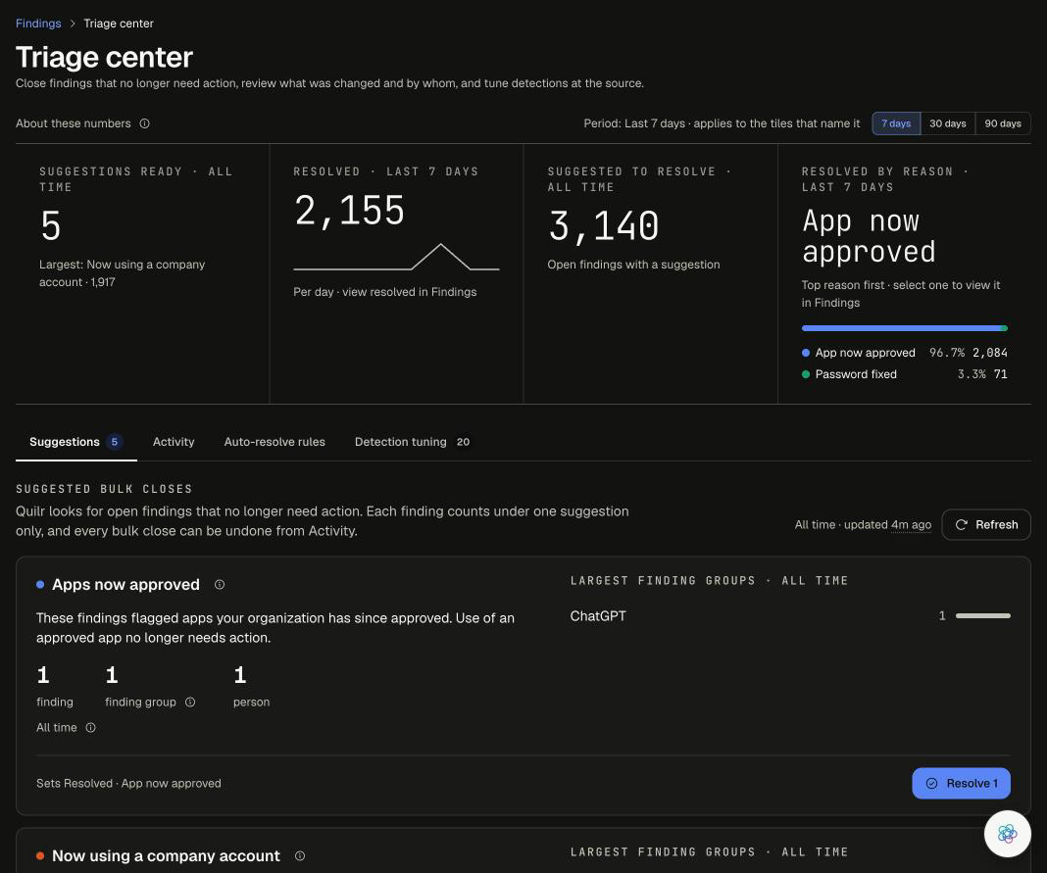This screenshot has height=873, width=1047.
Task: Click the Refresh button
Action: point(986,524)
